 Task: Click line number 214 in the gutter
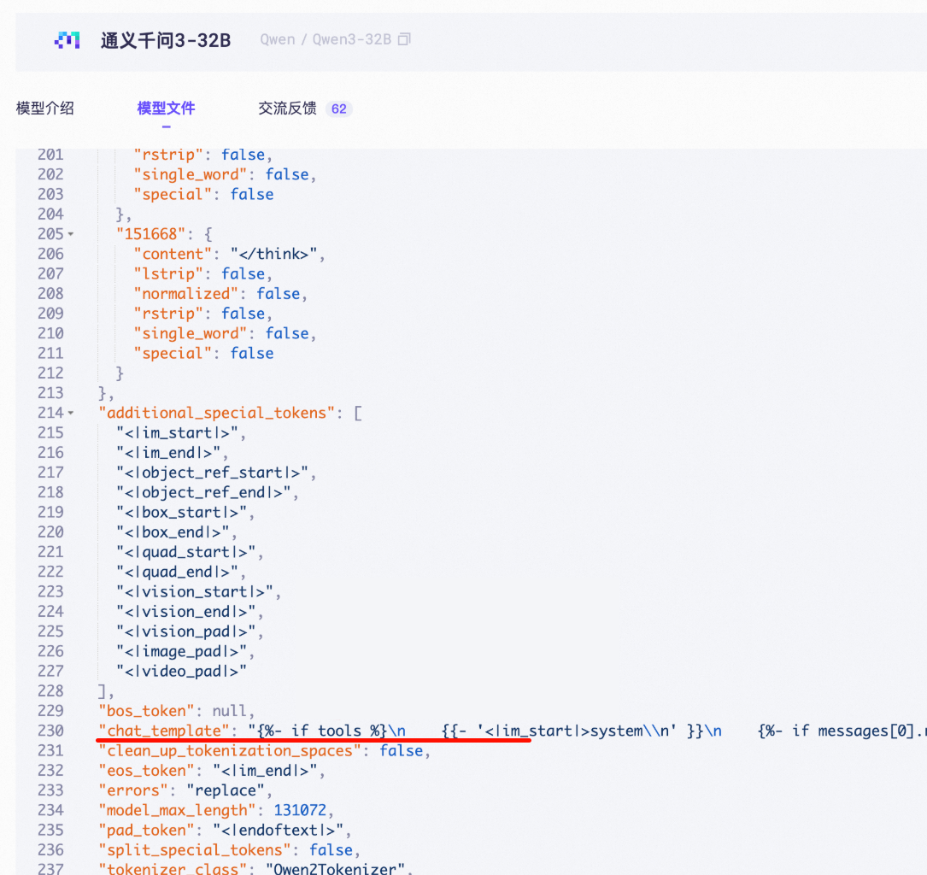coord(50,413)
